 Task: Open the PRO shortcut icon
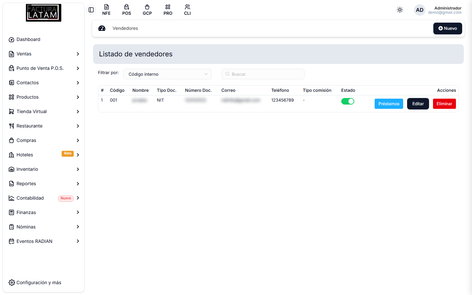click(x=168, y=10)
